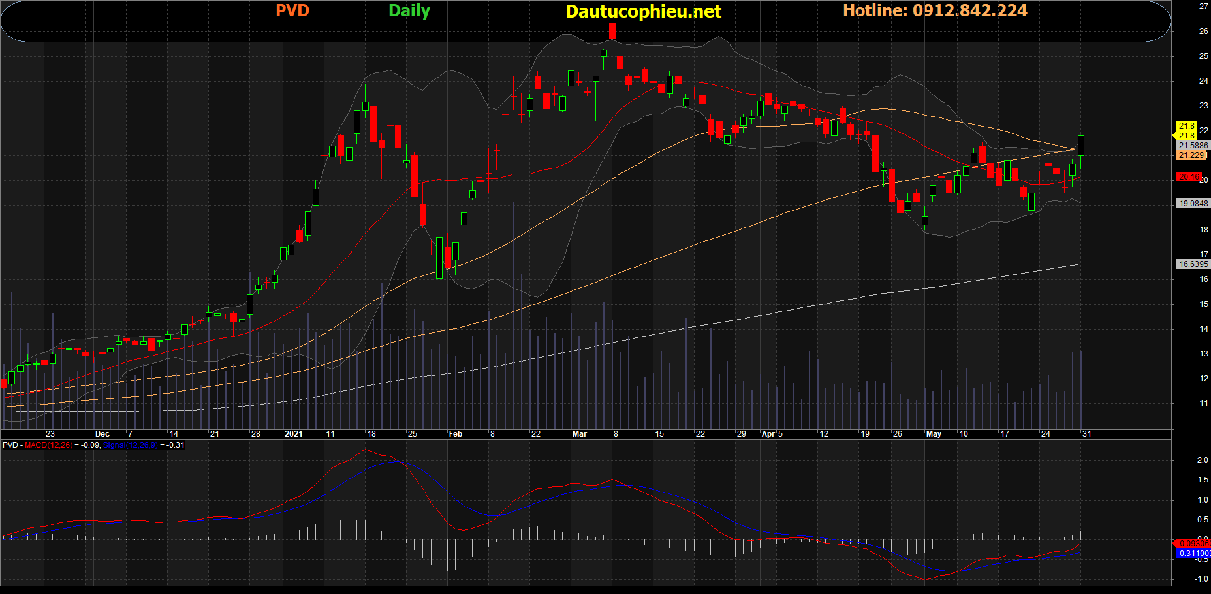Click the Hotline phone number text

click(934, 11)
